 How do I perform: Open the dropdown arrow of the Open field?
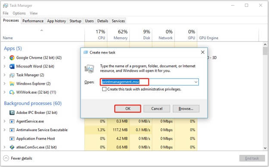click(x=196, y=82)
